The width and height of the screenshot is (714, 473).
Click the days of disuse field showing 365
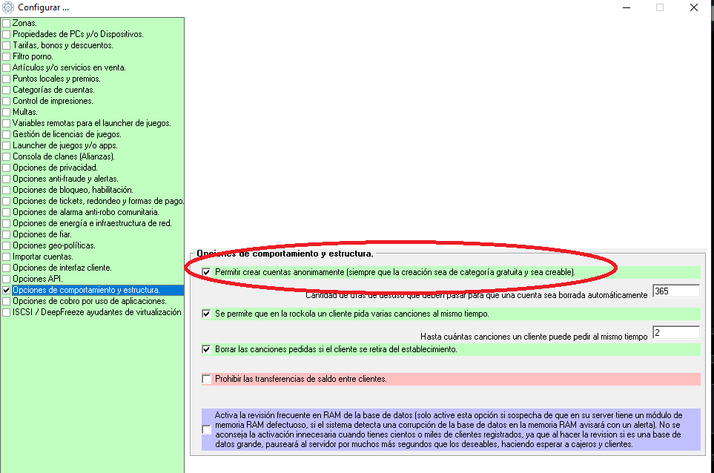[x=675, y=291]
